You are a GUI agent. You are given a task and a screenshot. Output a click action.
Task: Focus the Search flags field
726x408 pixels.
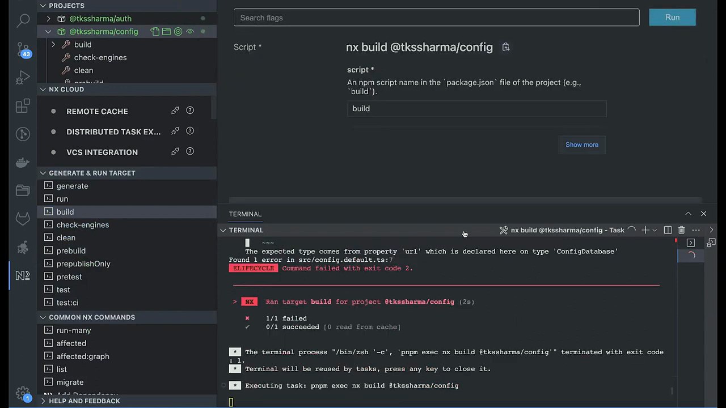tap(436, 18)
